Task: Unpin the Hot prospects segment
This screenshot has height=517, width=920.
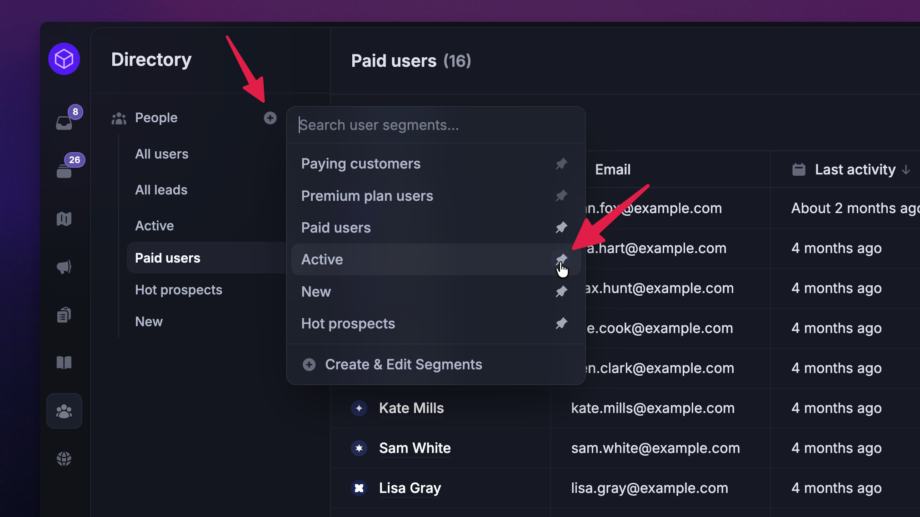Action: pos(562,323)
